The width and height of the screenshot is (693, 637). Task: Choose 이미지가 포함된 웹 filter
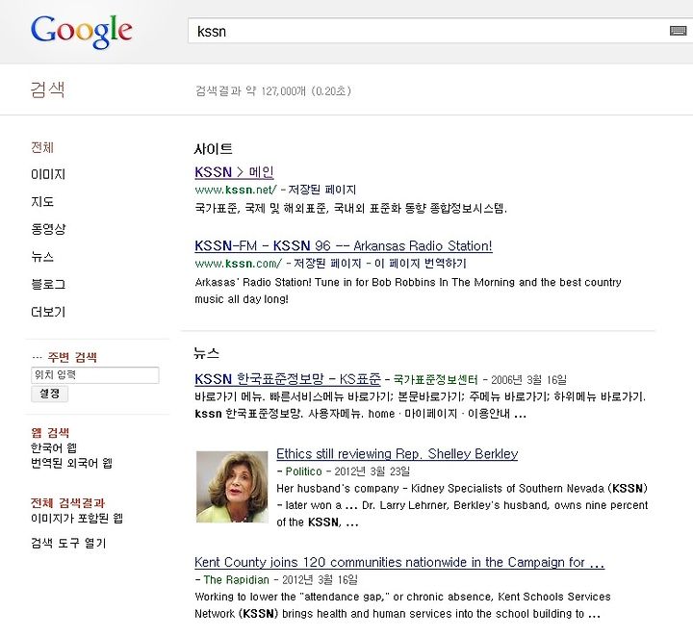click(x=77, y=518)
